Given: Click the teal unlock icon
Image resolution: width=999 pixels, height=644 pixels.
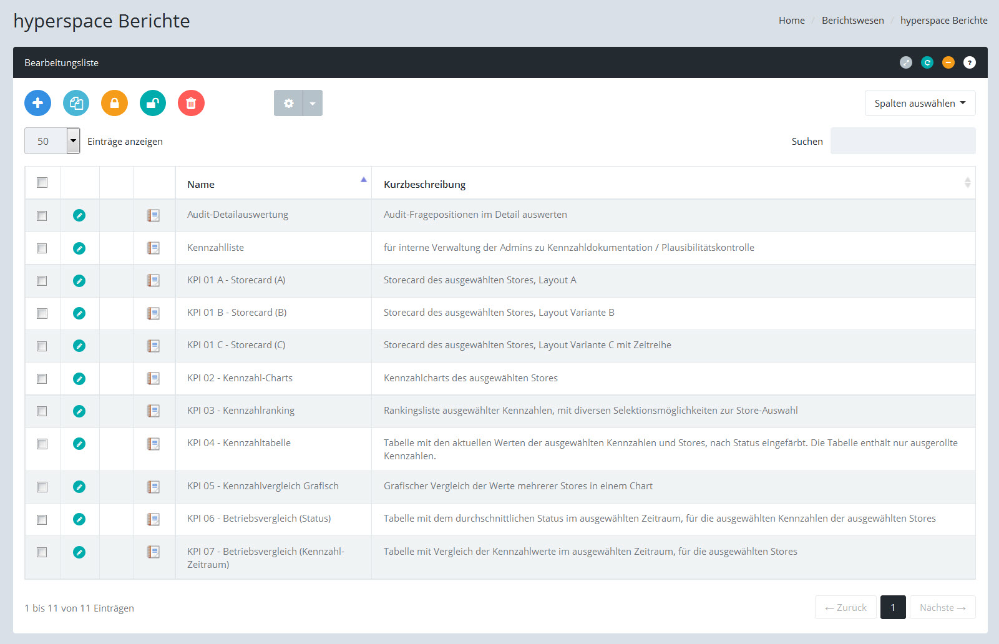Looking at the screenshot, I should click(x=153, y=103).
